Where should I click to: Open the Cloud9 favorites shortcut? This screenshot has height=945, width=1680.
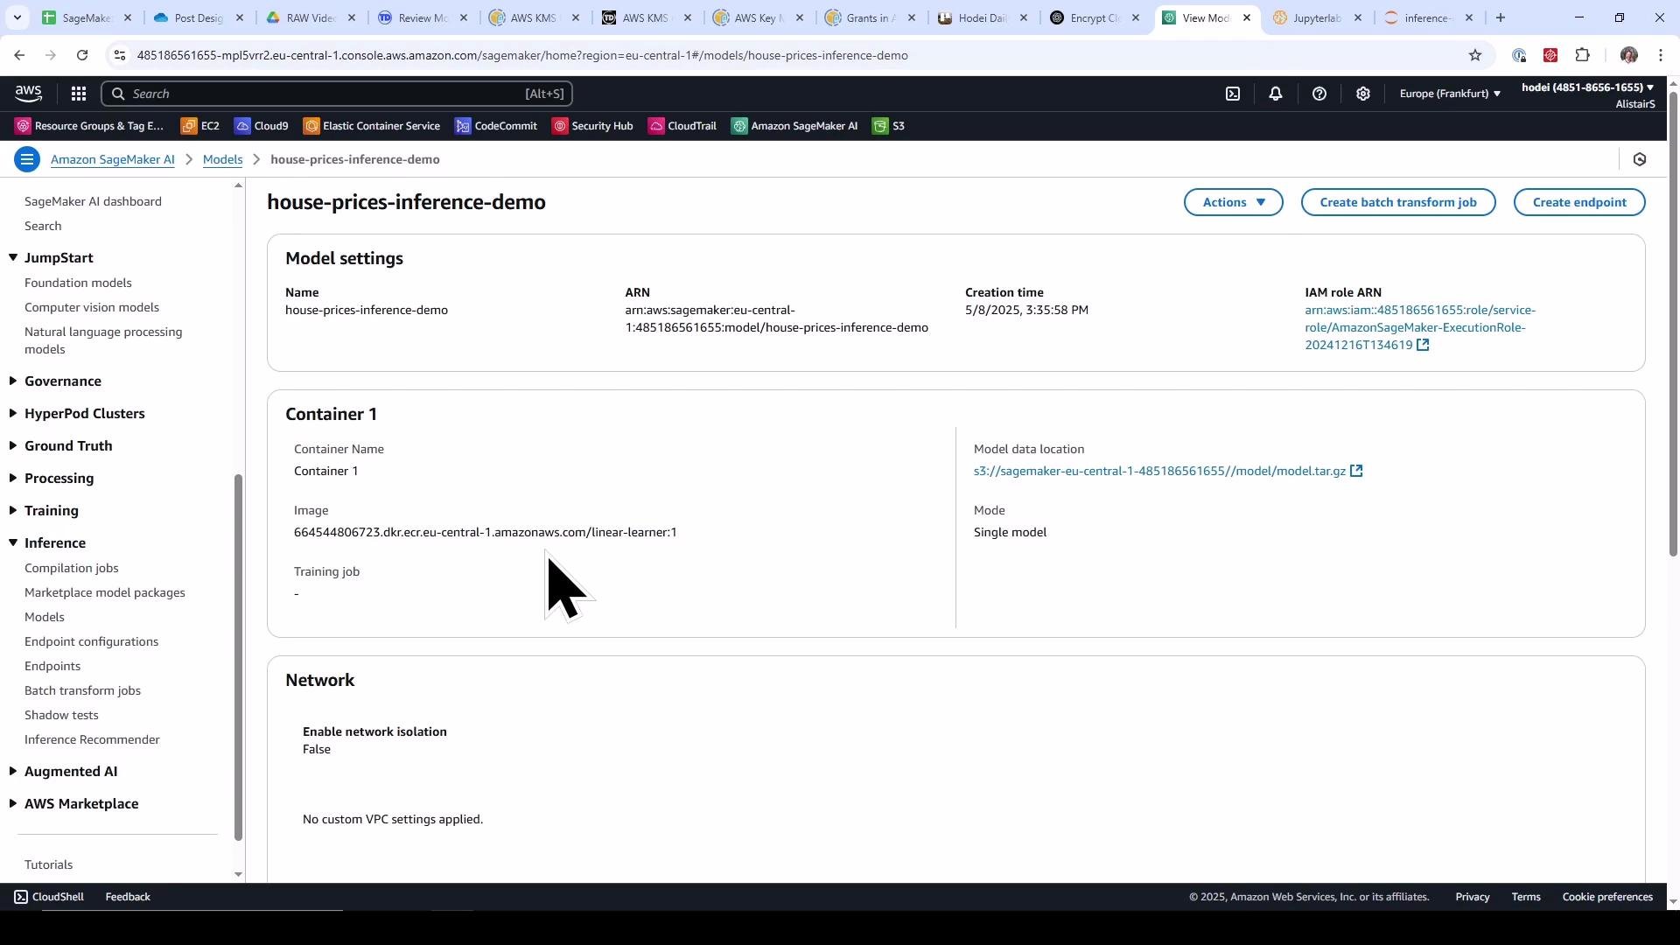click(262, 126)
